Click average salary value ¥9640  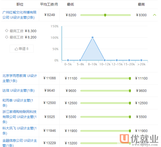click(x=50, y=91)
